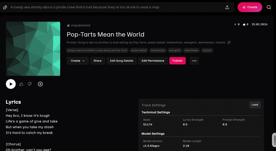The image size is (276, 151).
Task: Dislike the song with thumbs-down icon
Action: [30, 84]
